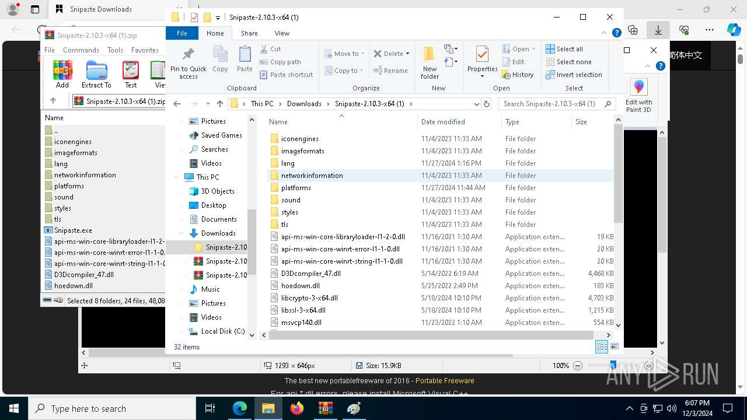The height and width of the screenshot is (420, 747).
Task: Click This PC in the address breadcrumb
Action: pyautogui.click(x=262, y=104)
